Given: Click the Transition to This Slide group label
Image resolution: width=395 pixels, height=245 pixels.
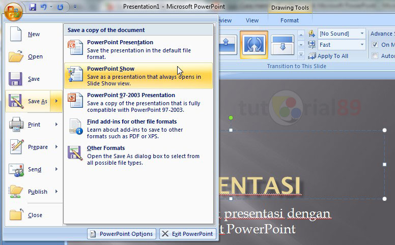Looking at the screenshot, I should coord(296,66).
